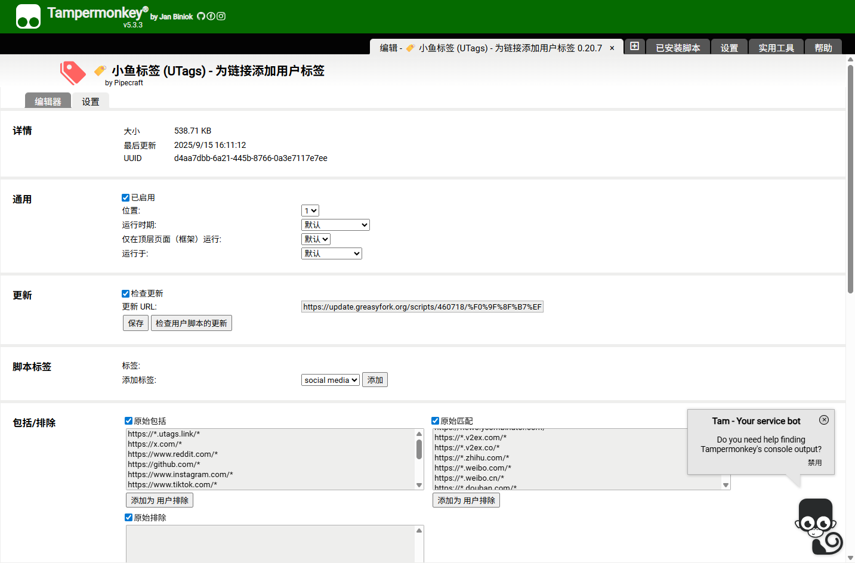855x563 pixels.
Task: Close the UTags editor tab
Action: [x=612, y=48]
